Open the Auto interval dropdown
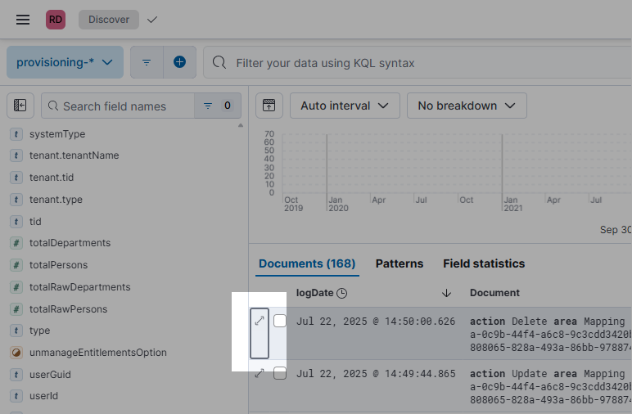 click(345, 106)
